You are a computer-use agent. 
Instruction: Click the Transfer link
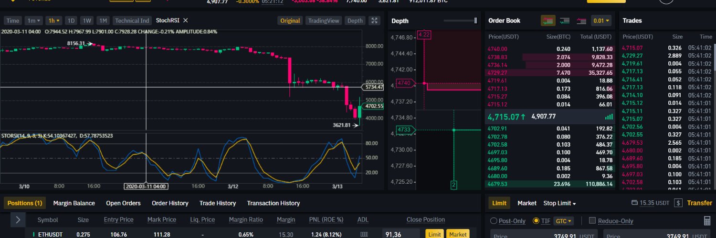click(x=700, y=203)
